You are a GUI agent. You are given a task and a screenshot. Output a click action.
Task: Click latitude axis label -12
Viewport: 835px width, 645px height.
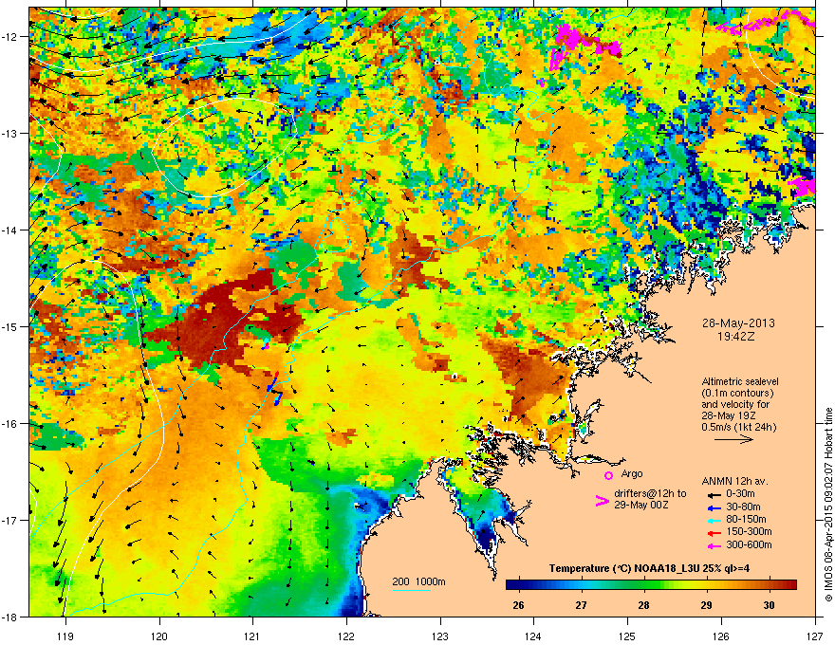pyautogui.click(x=10, y=37)
